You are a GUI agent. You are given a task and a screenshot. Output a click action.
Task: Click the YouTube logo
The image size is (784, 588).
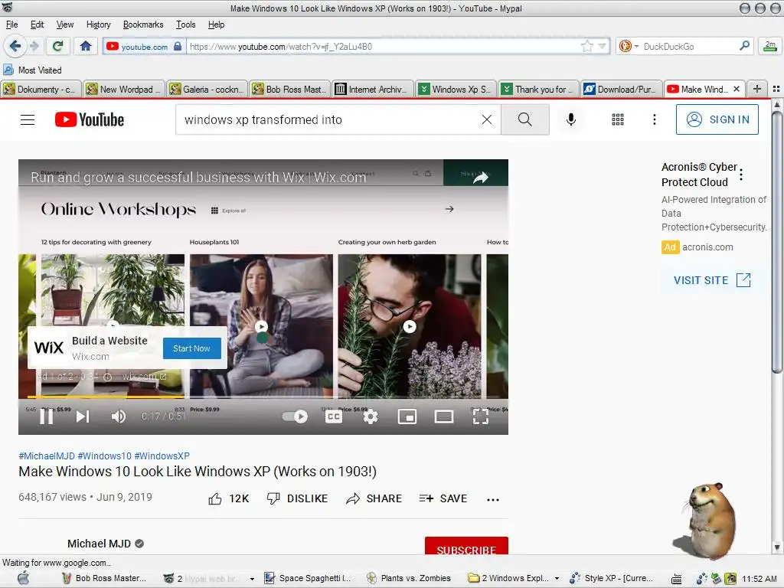point(90,119)
